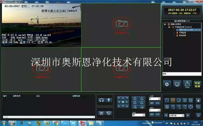
Task: Click iris plus 光圈 button
Action: tap(135, 107)
